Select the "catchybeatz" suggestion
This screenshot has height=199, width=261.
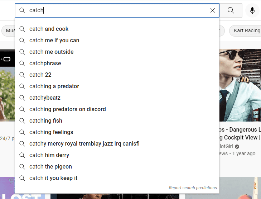[45, 98]
